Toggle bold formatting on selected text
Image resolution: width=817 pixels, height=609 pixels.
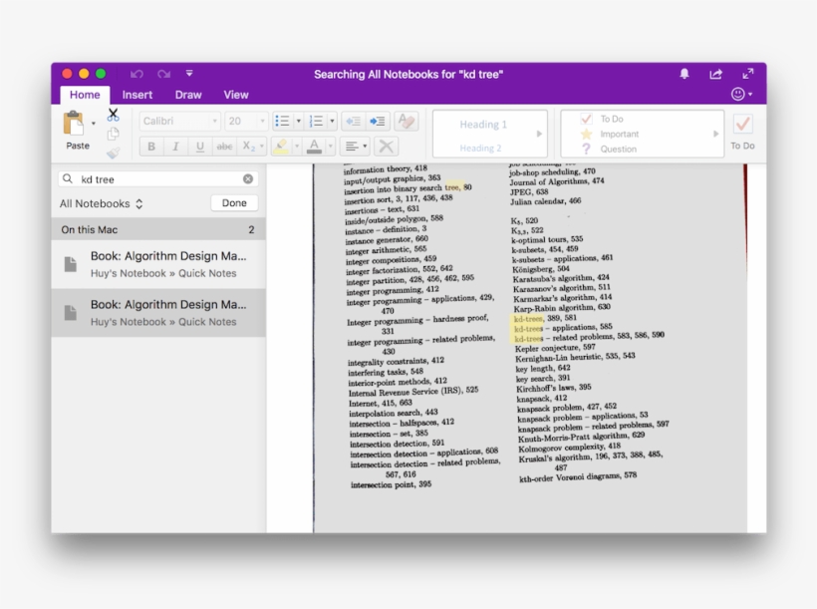tap(150, 146)
